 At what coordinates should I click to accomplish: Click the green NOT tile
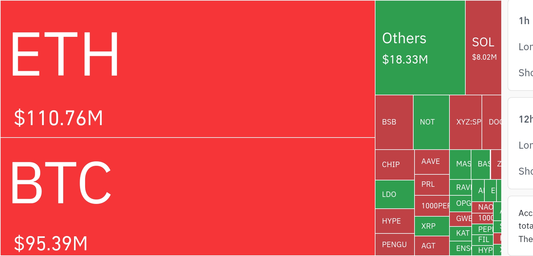pyautogui.click(x=431, y=122)
